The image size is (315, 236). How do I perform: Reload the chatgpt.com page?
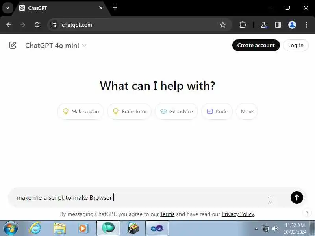click(37, 25)
